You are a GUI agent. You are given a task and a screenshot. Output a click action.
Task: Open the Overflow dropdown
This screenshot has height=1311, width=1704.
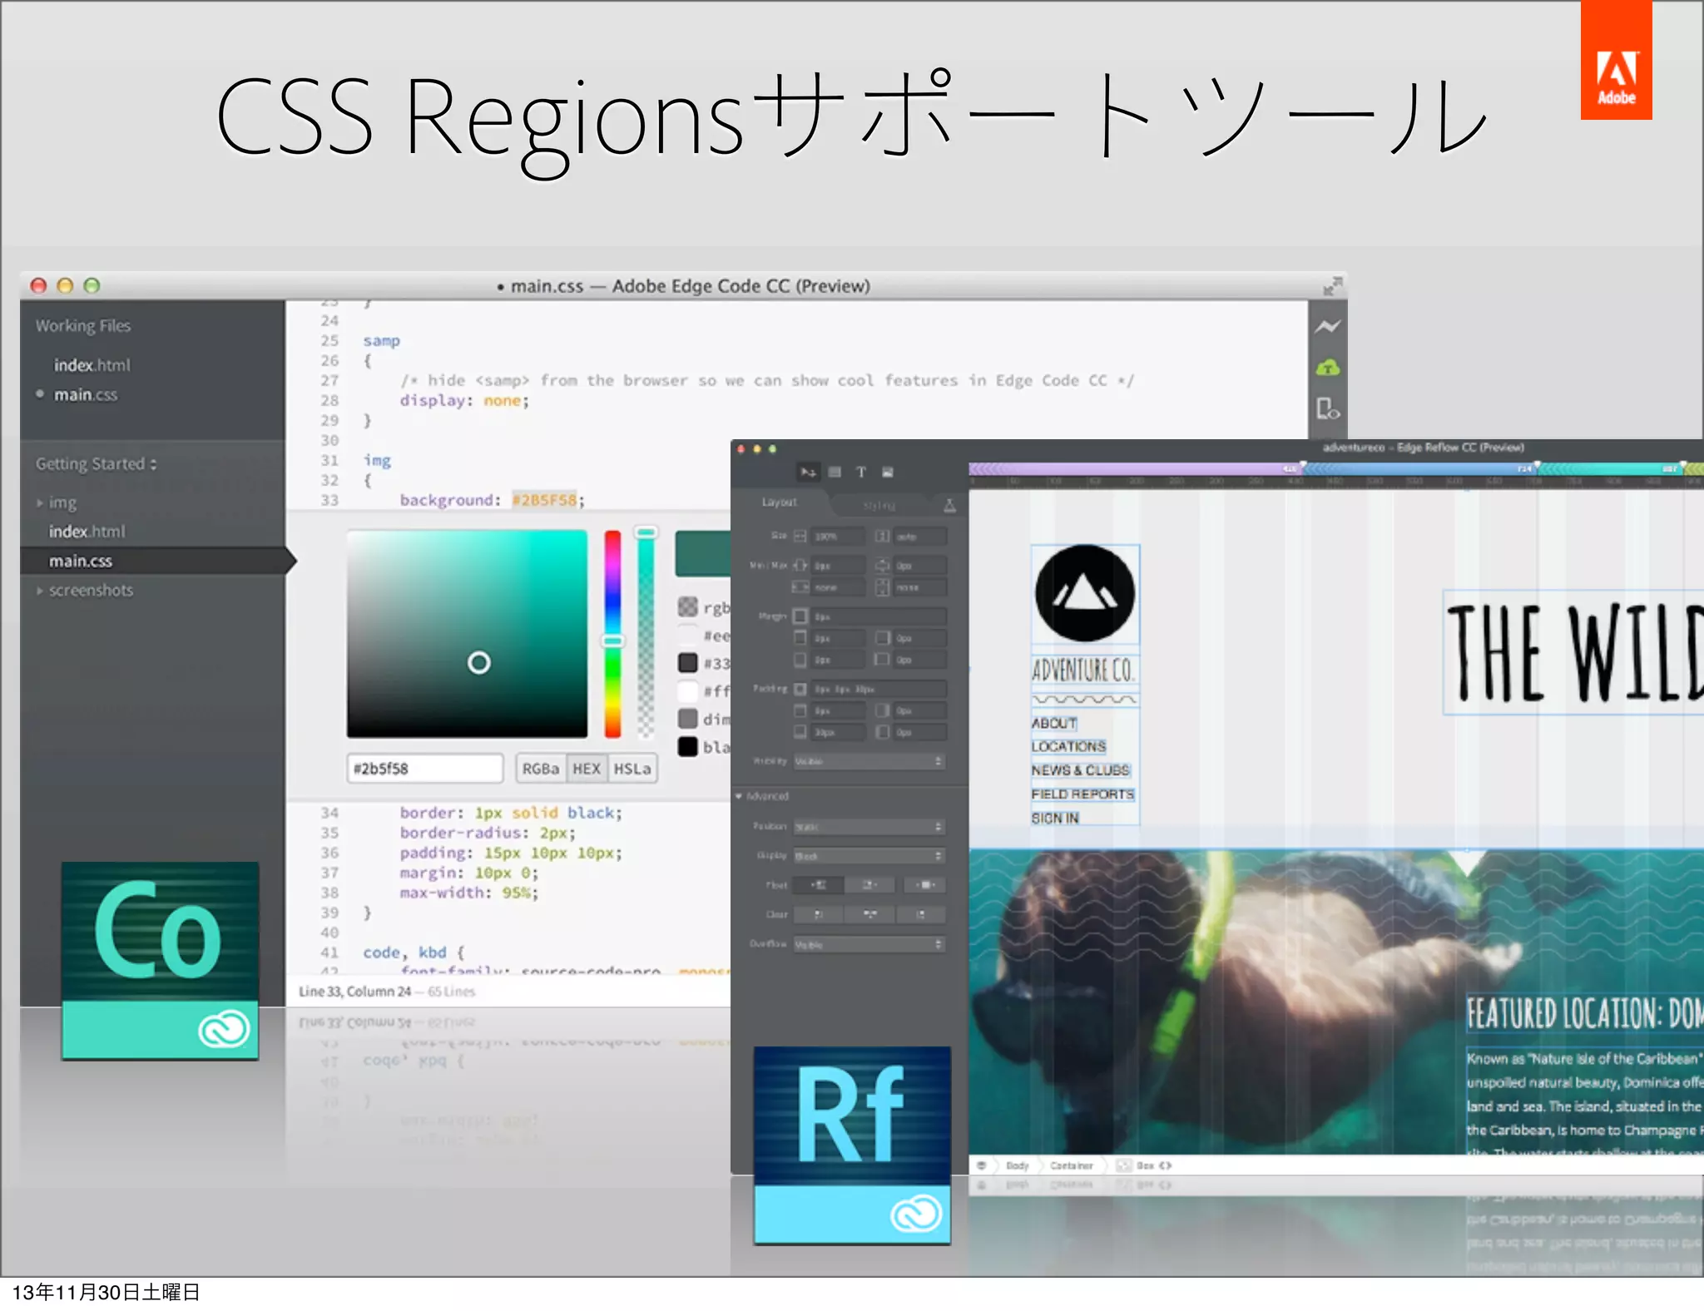tap(869, 944)
